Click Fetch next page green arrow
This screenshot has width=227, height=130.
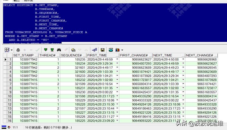tap(46, 50)
